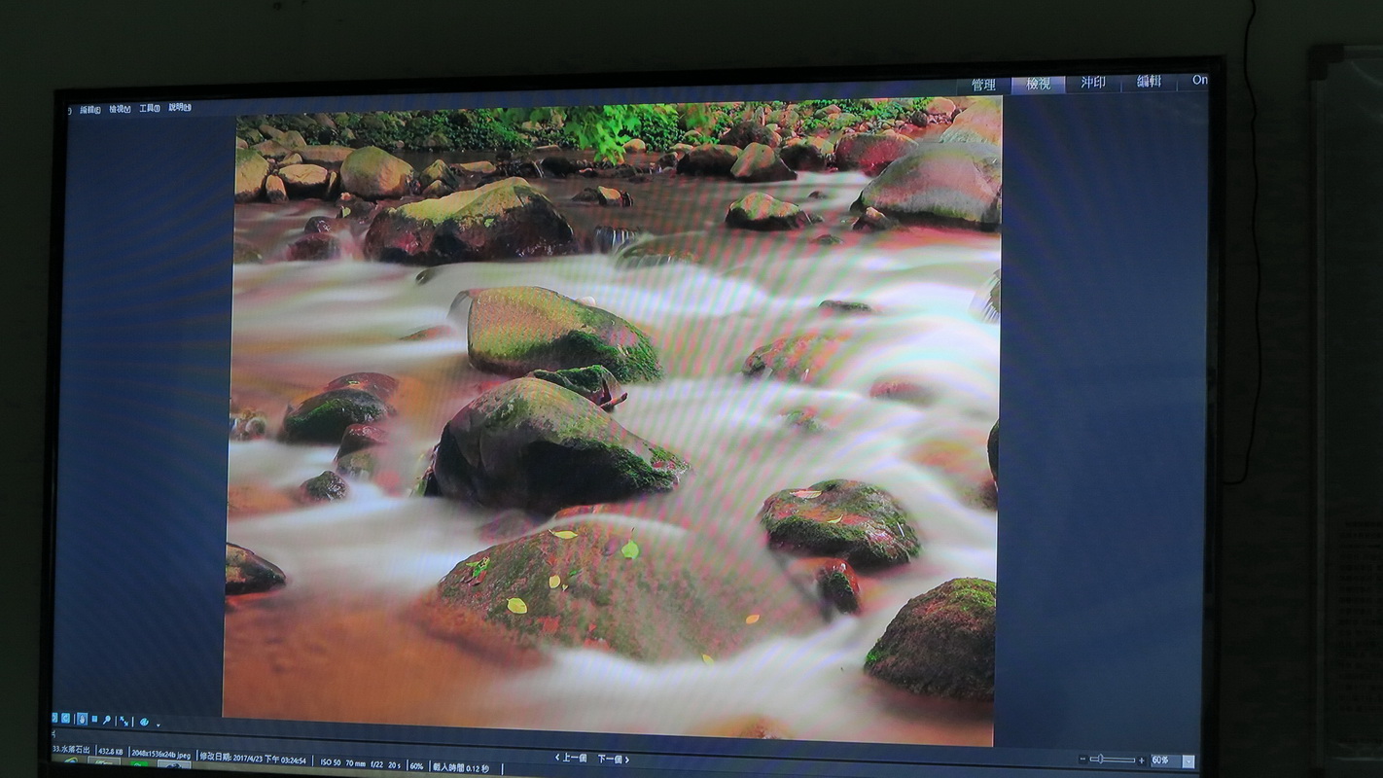Viewport: 1383px width, 778px height.
Task: Select the magnifier zoom tool
Action: click(x=107, y=720)
